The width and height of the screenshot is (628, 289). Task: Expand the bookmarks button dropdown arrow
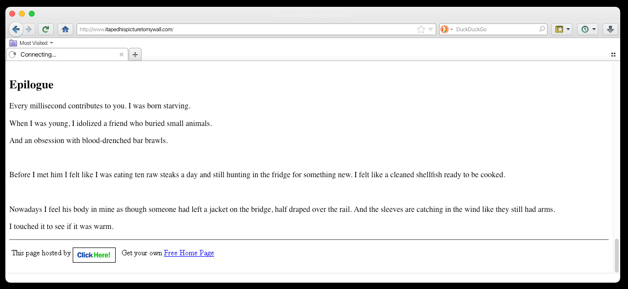(568, 29)
